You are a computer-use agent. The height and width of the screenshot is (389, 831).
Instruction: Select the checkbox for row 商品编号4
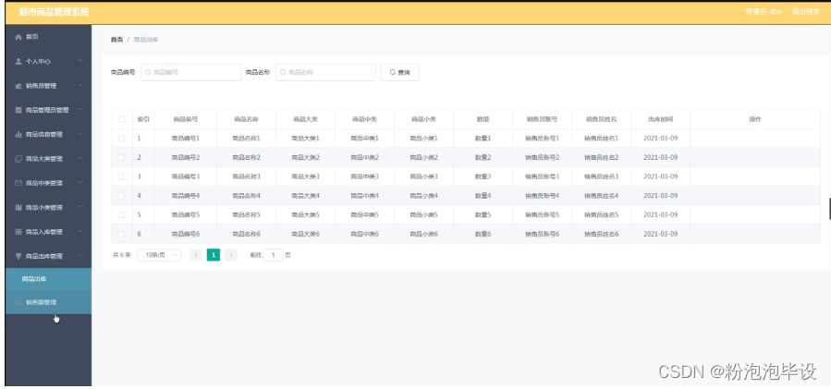122,196
